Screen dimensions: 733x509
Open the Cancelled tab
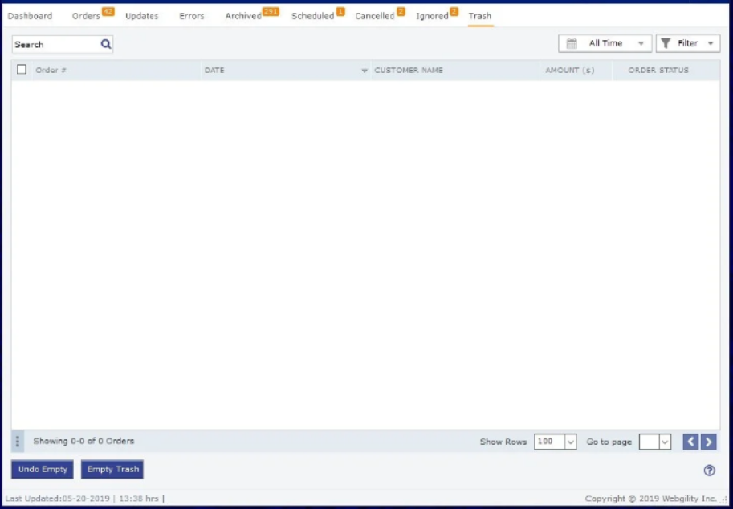point(374,16)
